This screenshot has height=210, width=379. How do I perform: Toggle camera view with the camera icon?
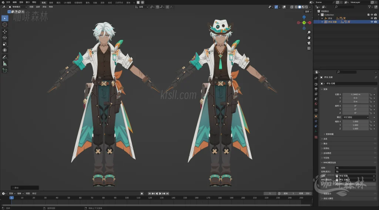coord(309,43)
